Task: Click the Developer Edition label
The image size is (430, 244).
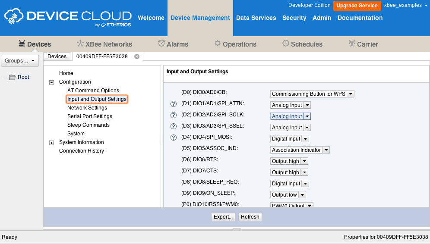Action: 310,5
